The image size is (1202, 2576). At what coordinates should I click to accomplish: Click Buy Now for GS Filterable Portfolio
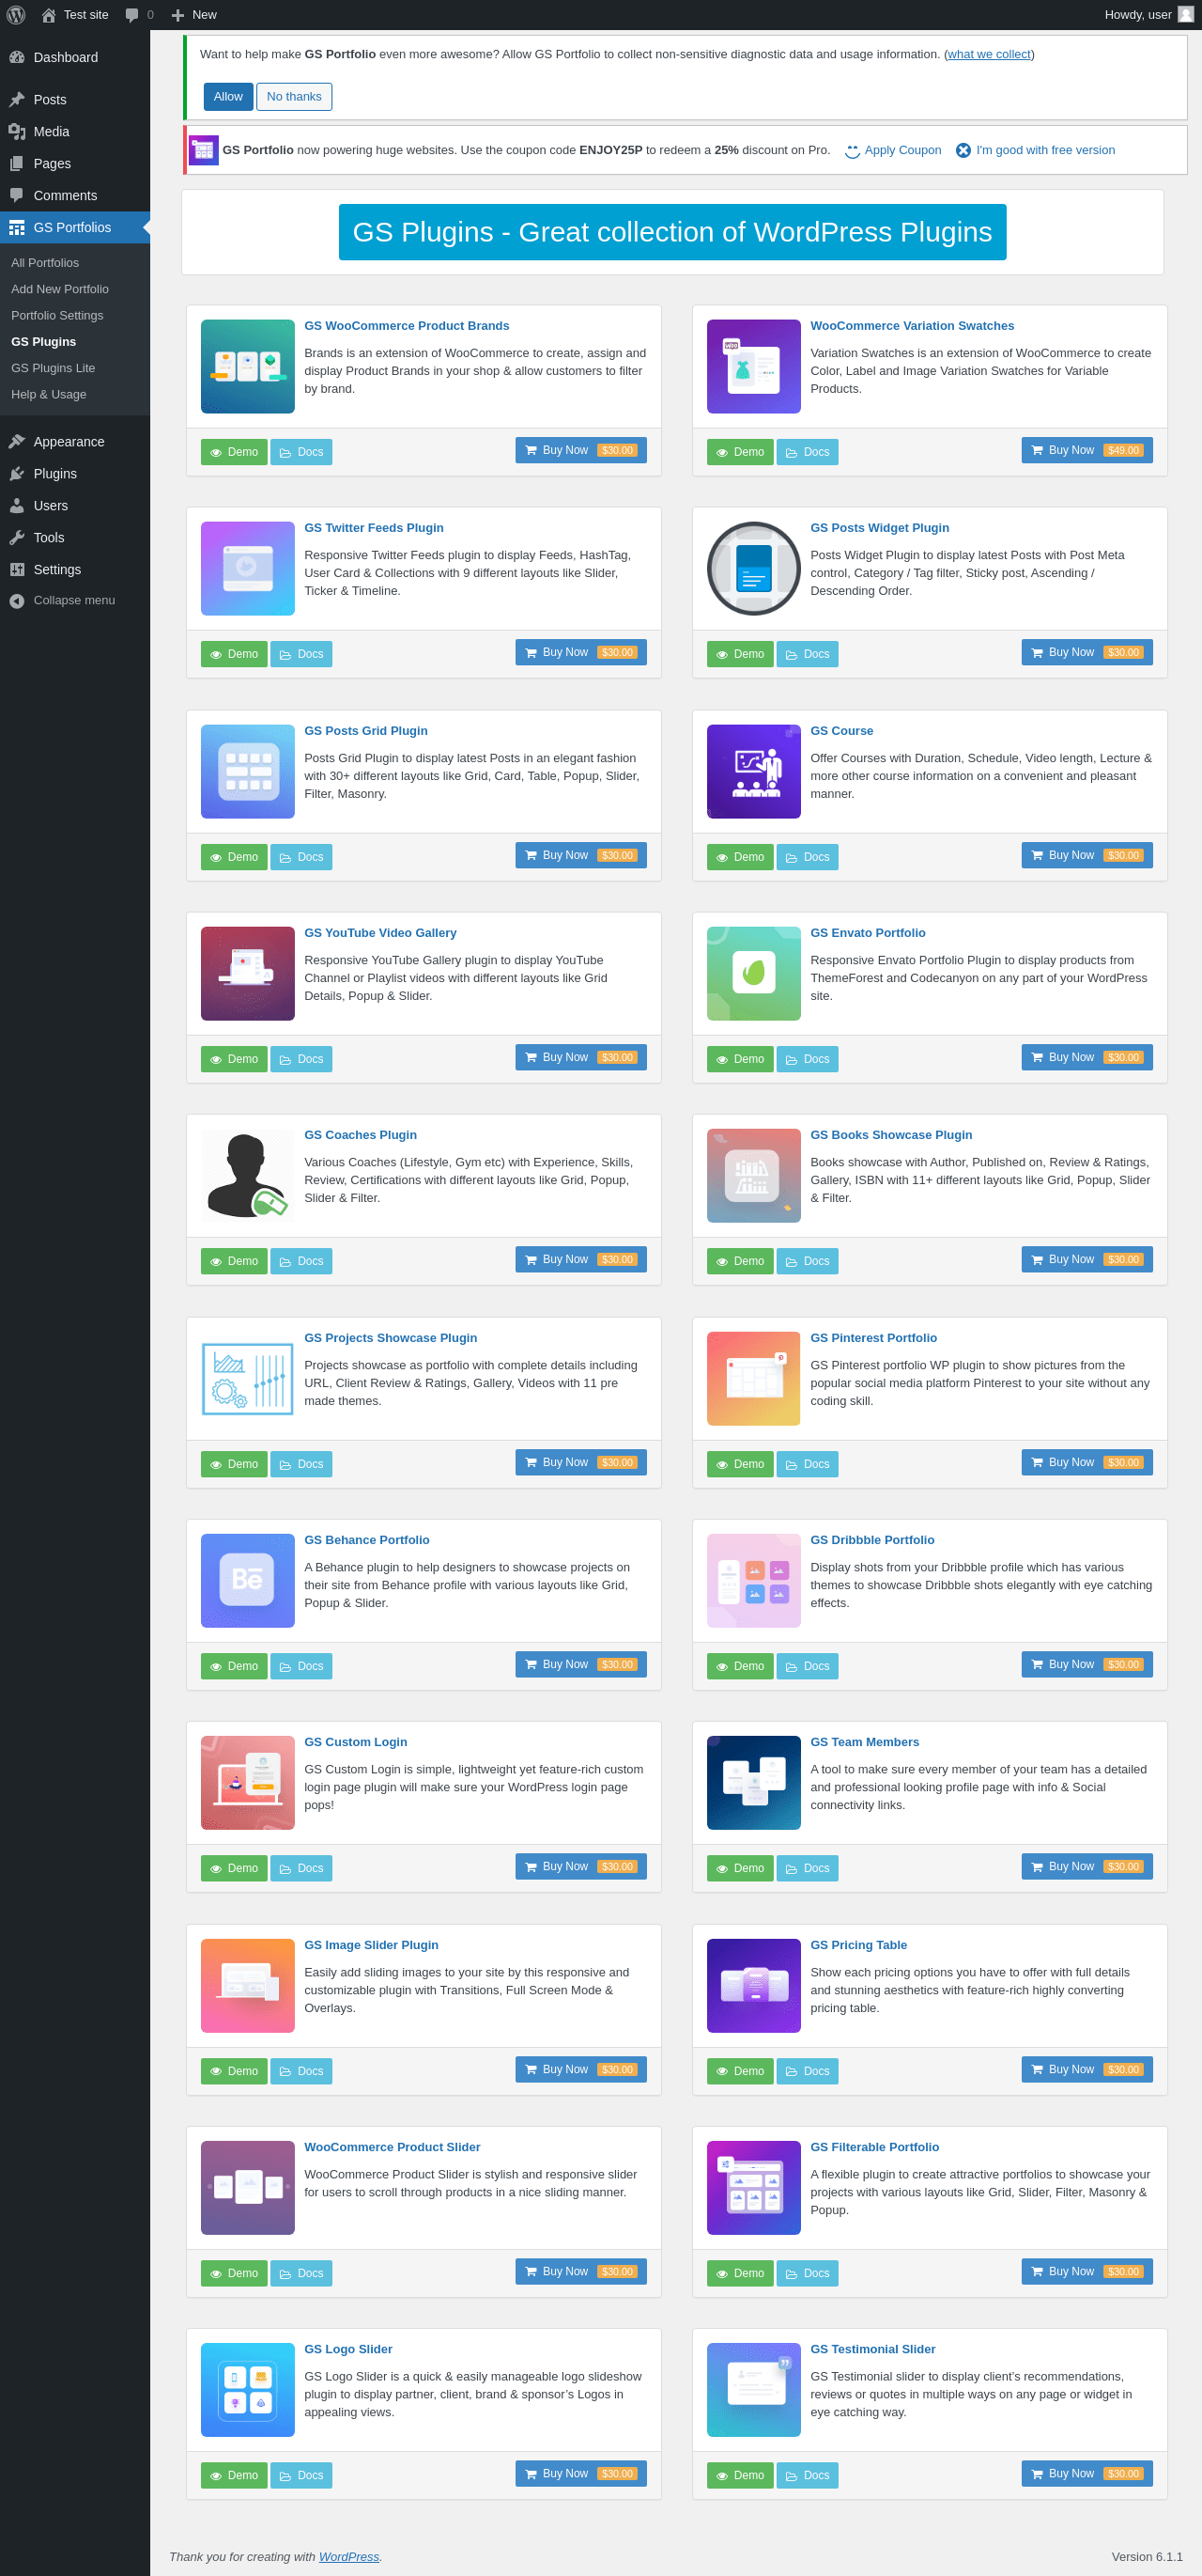(x=1086, y=2271)
